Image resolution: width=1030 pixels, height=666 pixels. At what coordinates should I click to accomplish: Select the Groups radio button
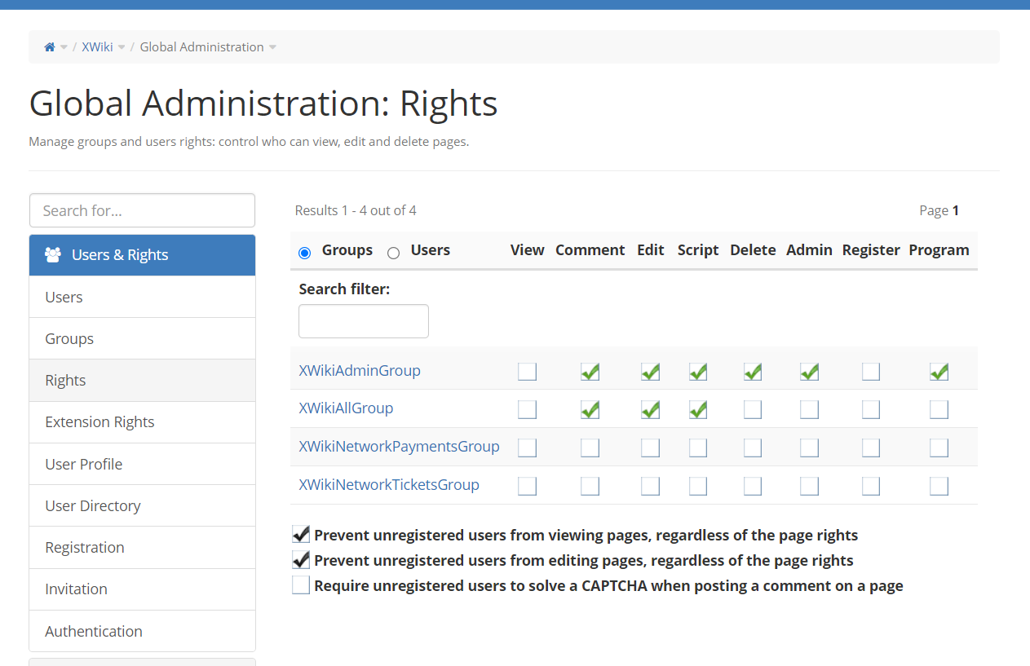305,253
